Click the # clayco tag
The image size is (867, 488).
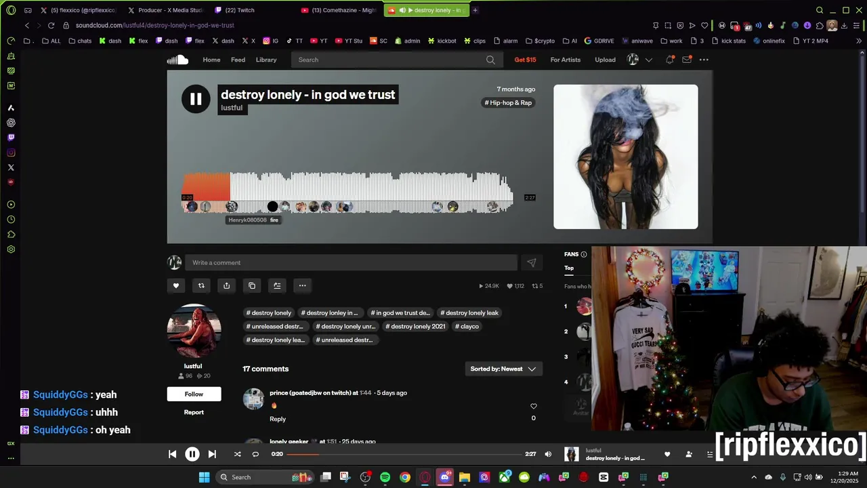(467, 327)
